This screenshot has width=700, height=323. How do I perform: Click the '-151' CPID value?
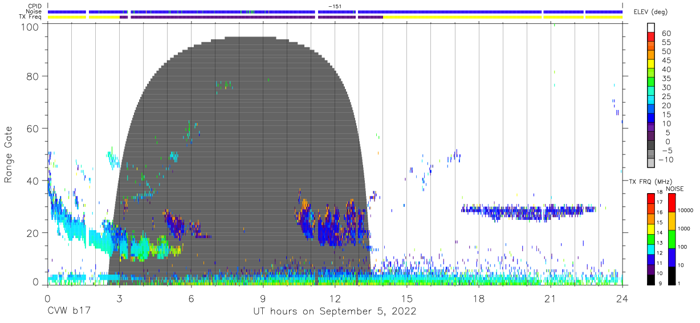click(x=335, y=6)
